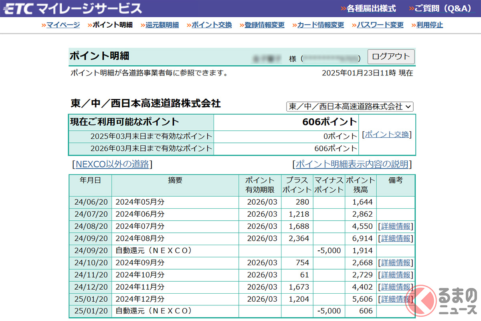The width and height of the screenshot is (481, 321).
Task: Open 各種届出様式 in header
Action: [x=371, y=8]
